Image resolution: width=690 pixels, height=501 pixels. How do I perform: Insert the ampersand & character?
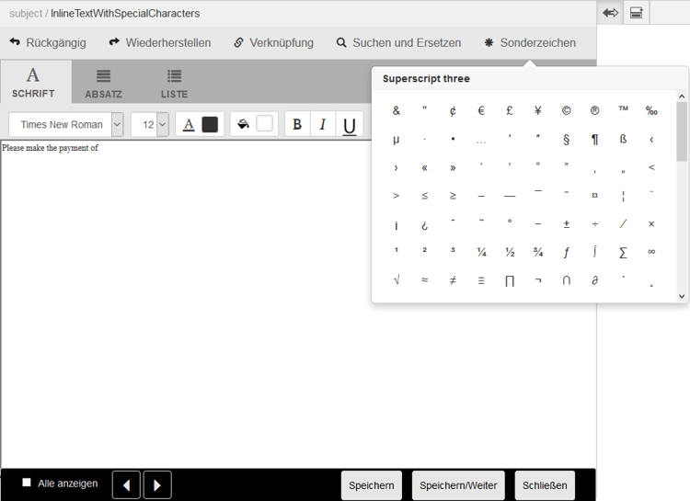click(396, 111)
